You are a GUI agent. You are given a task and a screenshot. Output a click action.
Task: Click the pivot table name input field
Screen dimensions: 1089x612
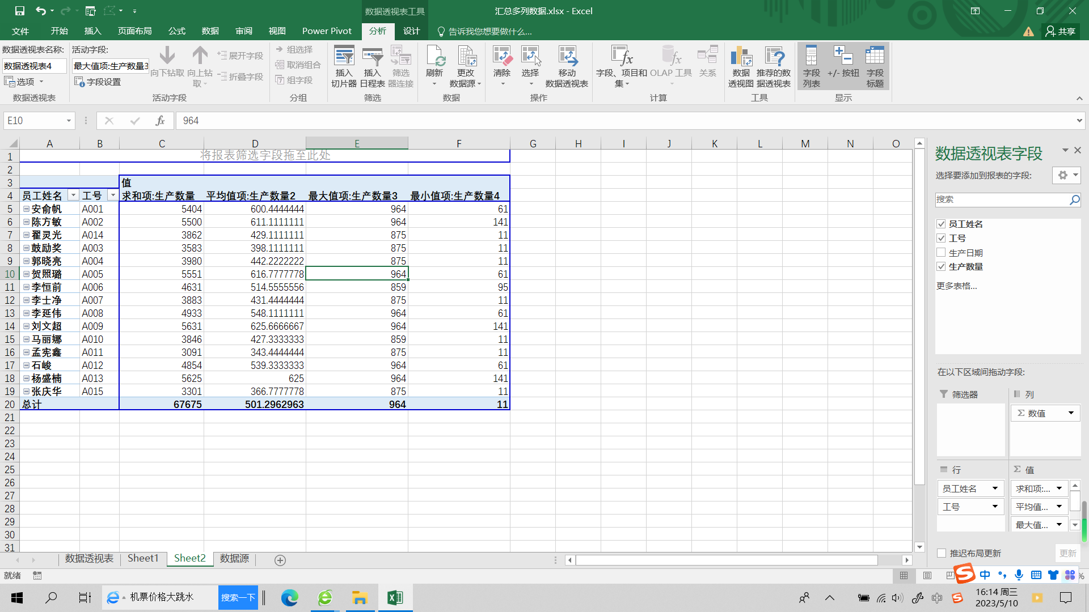[35, 66]
